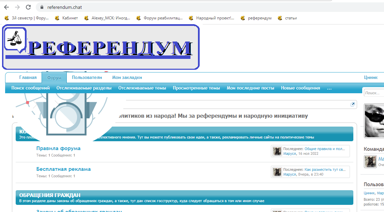This screenshot has width=384, height=212.
Task: Click Маруся username dated Вчера, в 23:40
Action: pyautogui.click(x=290, y=174)
